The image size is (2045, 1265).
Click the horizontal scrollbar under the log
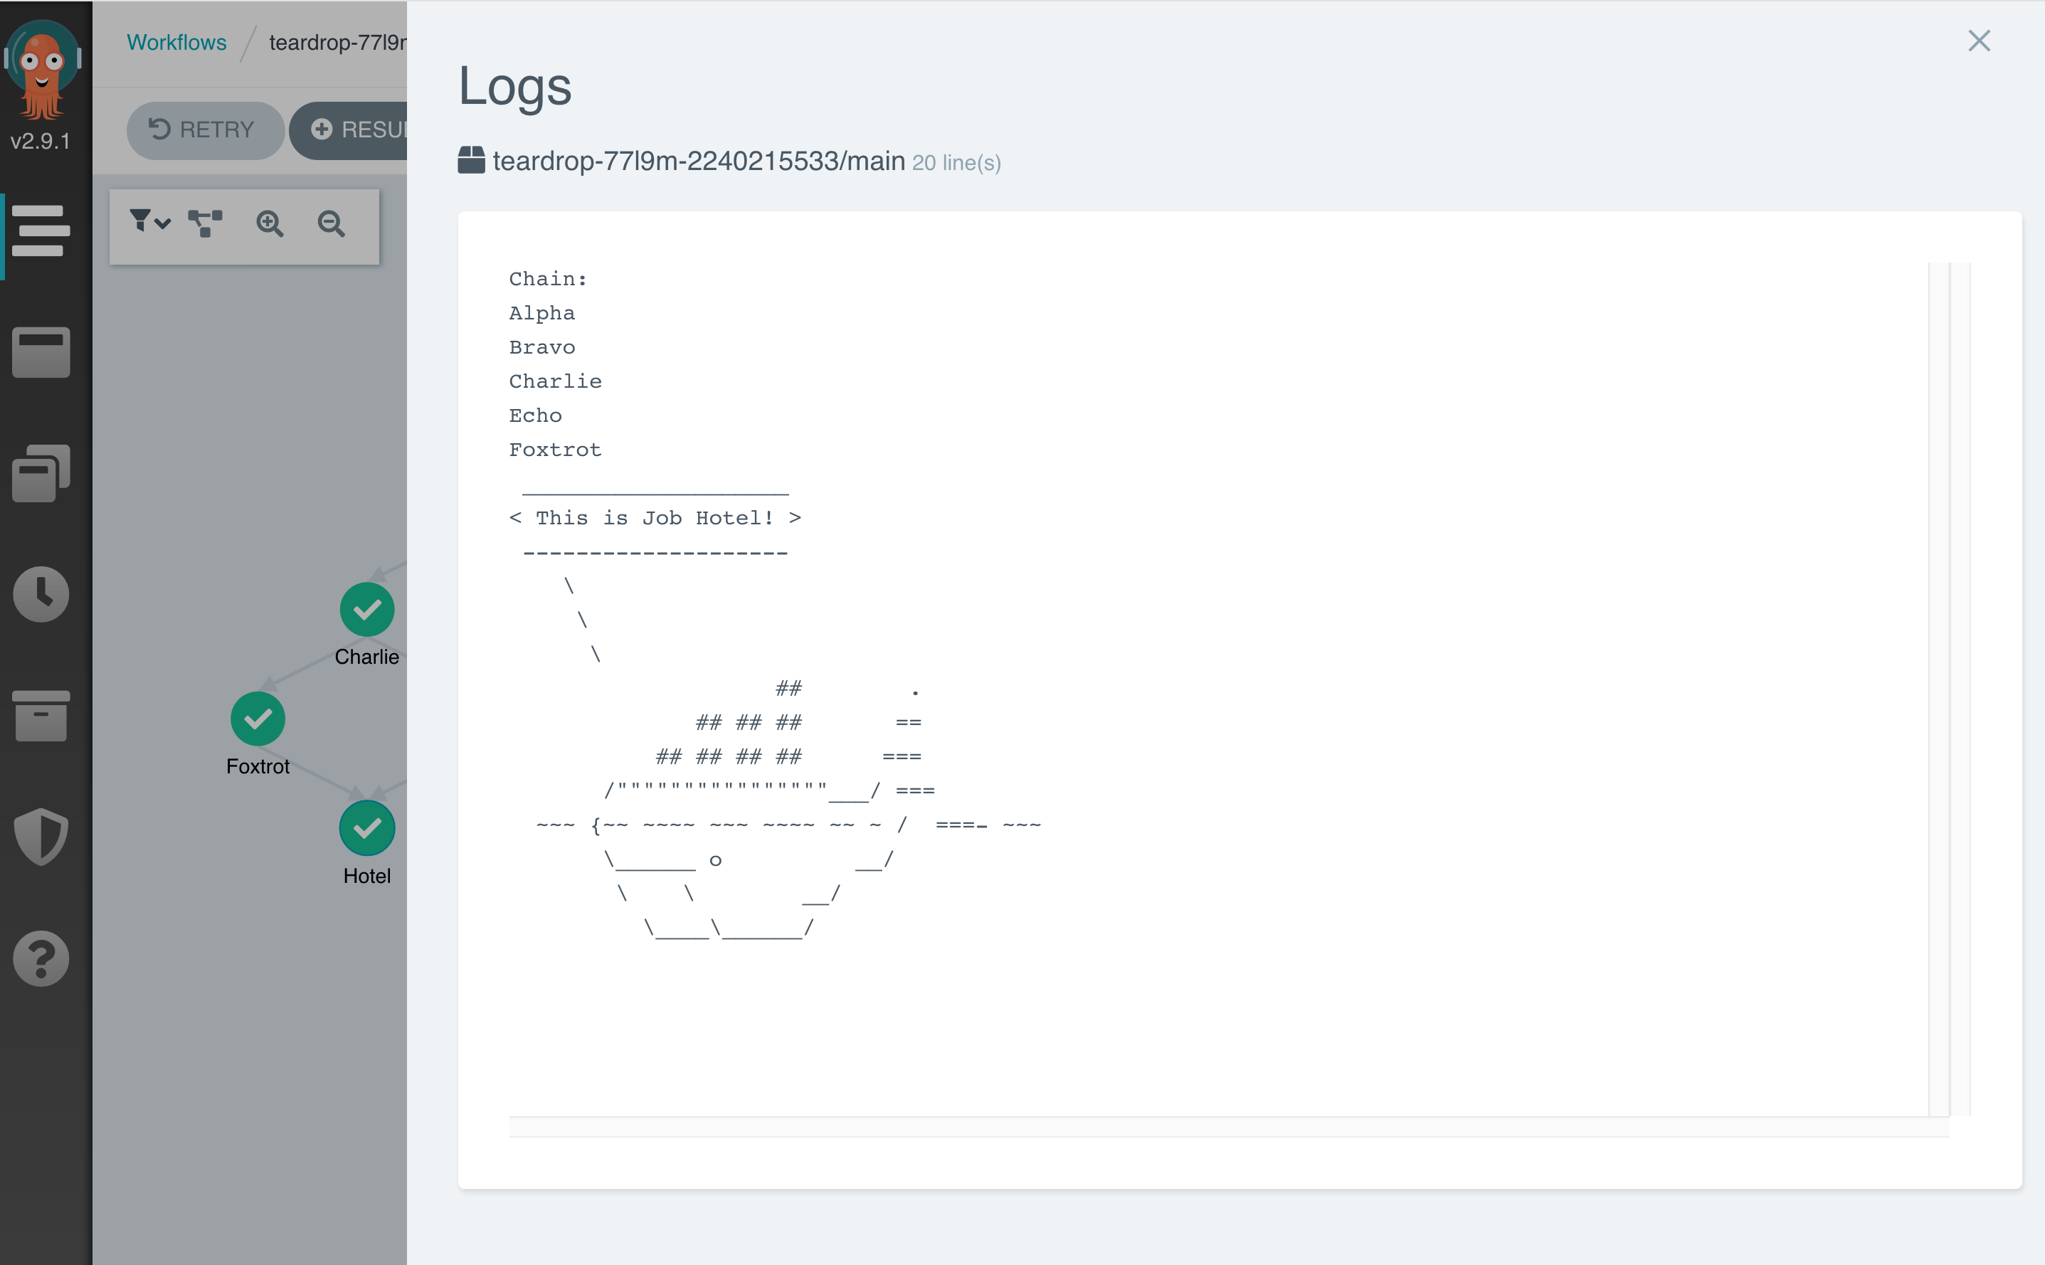tap(1228, 1127)
